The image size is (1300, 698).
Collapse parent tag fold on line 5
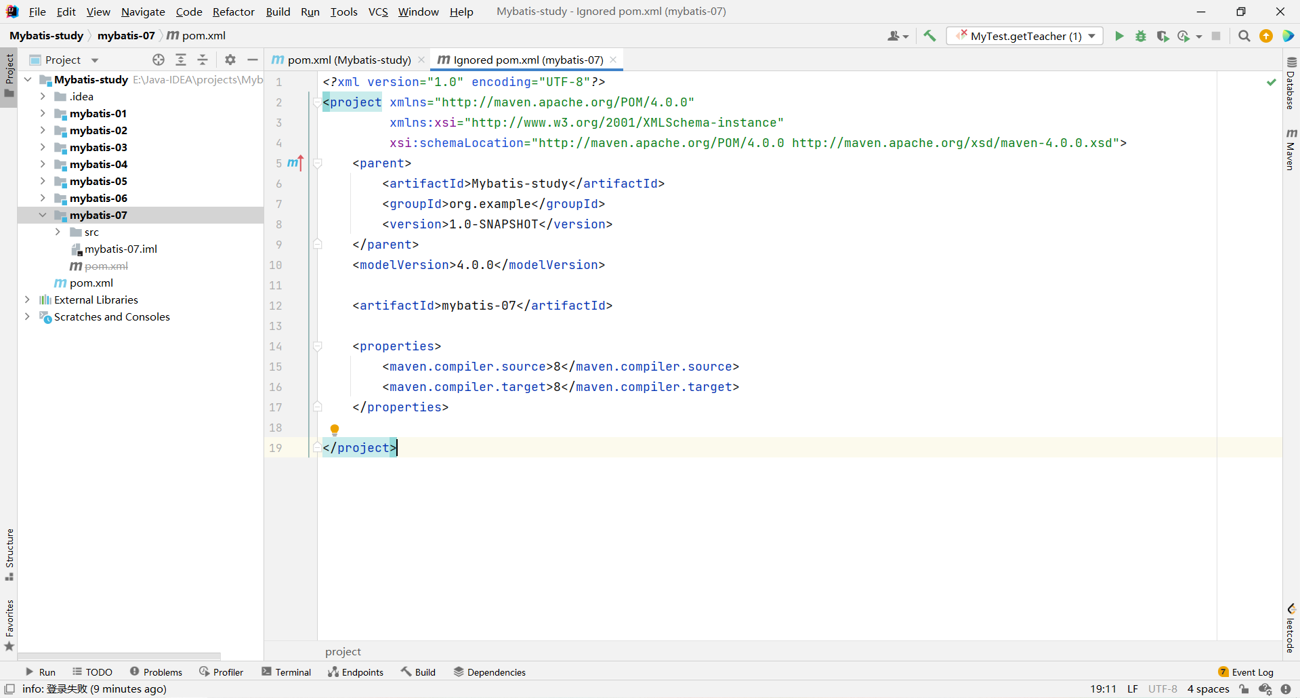pyautogui.click(x=317, y=163)
